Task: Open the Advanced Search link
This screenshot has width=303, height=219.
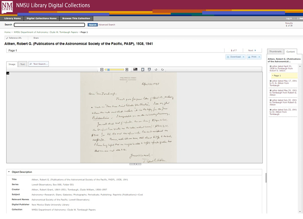Action: 107,25
